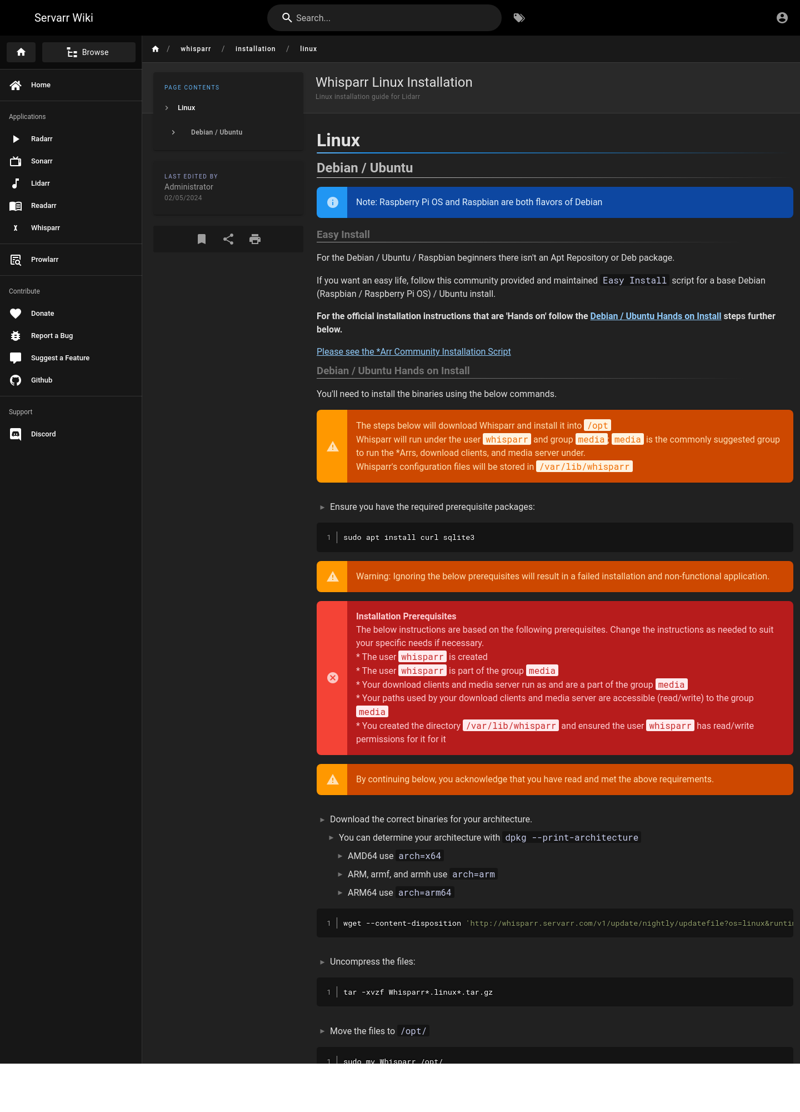The height and width of the screenshot is (1112, 800).
Task: Click the Easy Install heading
Action: [343, 235]
